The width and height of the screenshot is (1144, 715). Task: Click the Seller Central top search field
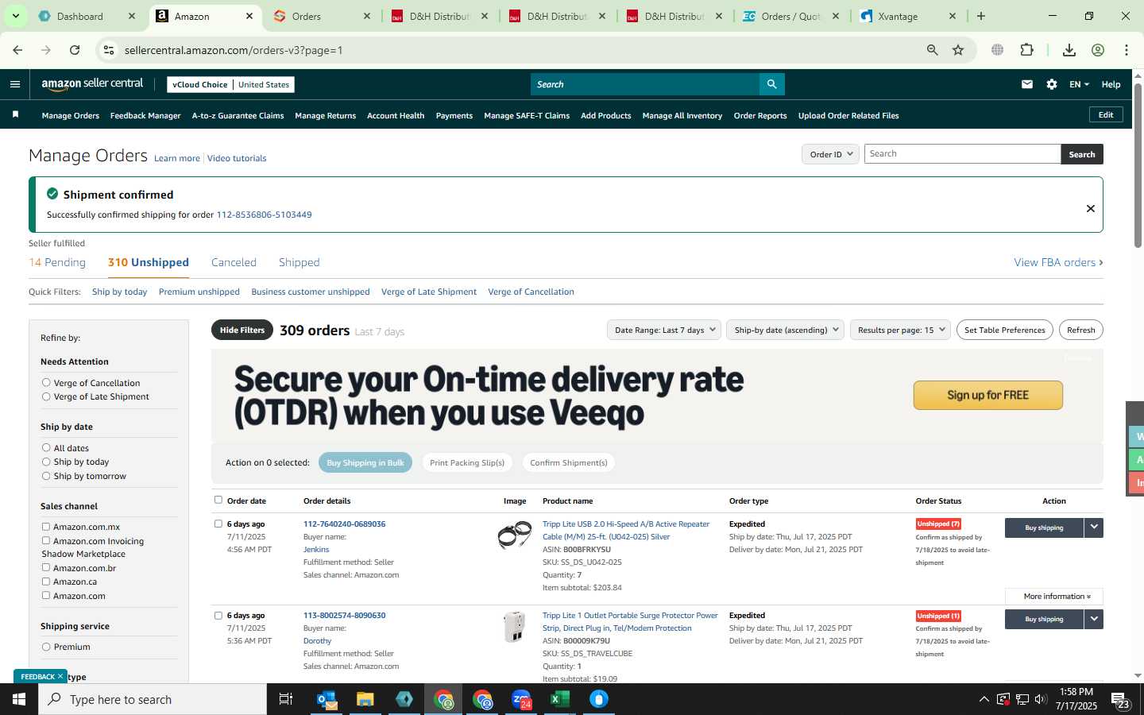pos(644,84)
